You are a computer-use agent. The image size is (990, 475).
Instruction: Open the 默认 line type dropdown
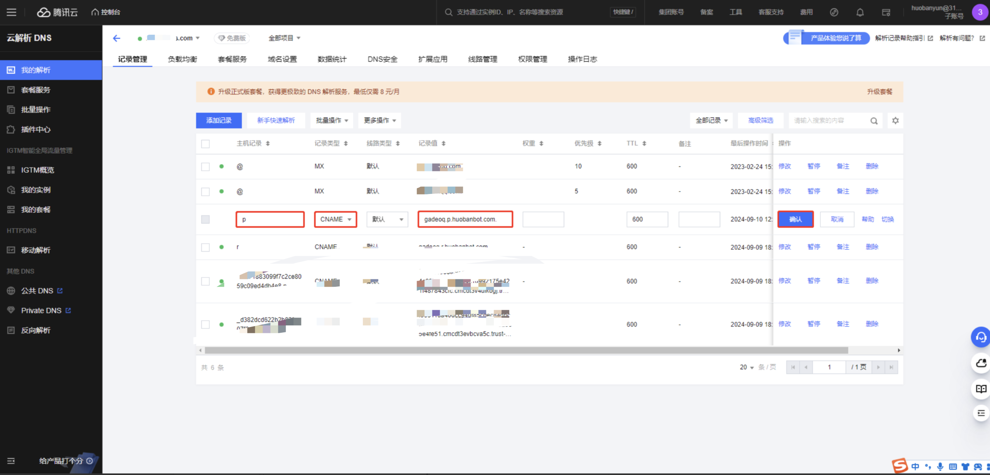pos(387,219)
